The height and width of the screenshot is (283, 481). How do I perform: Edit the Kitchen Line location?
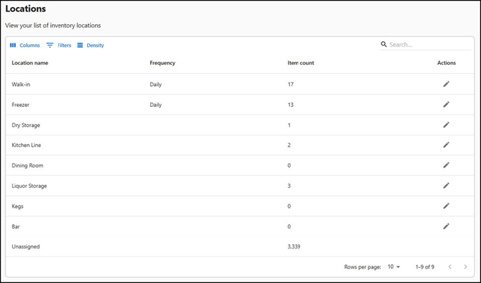tap(446, 145)
